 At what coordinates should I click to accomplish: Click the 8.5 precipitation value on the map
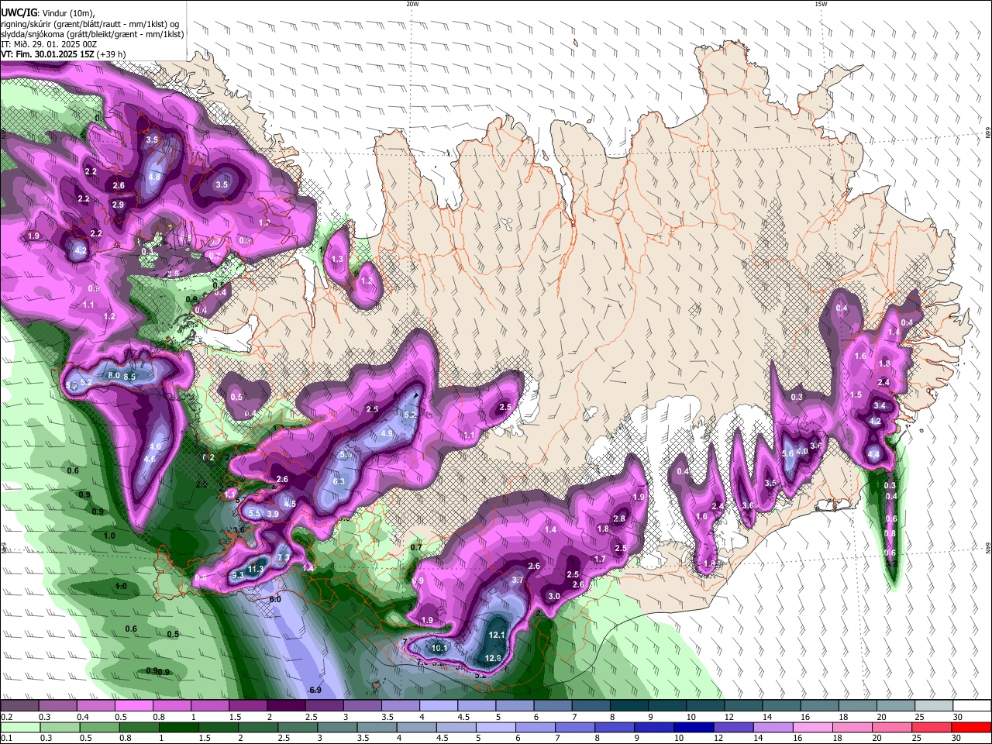(x=129, y=377)
